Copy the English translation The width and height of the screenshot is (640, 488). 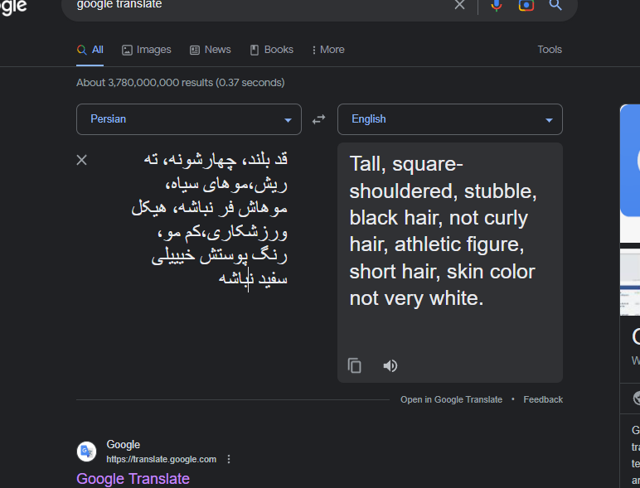point(354,365)
